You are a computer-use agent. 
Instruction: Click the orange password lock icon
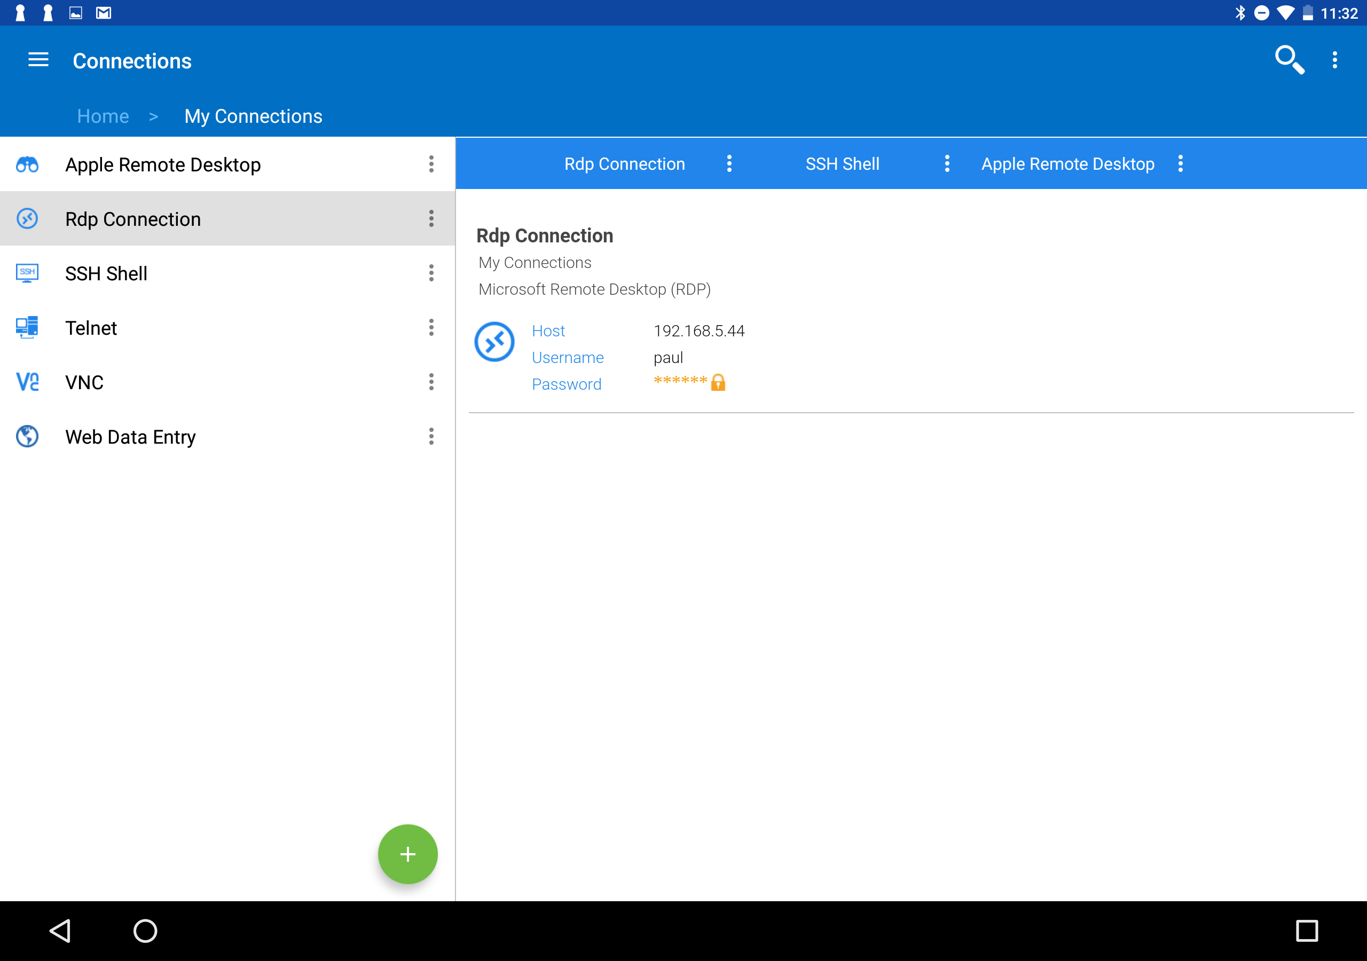click(718, 382)
